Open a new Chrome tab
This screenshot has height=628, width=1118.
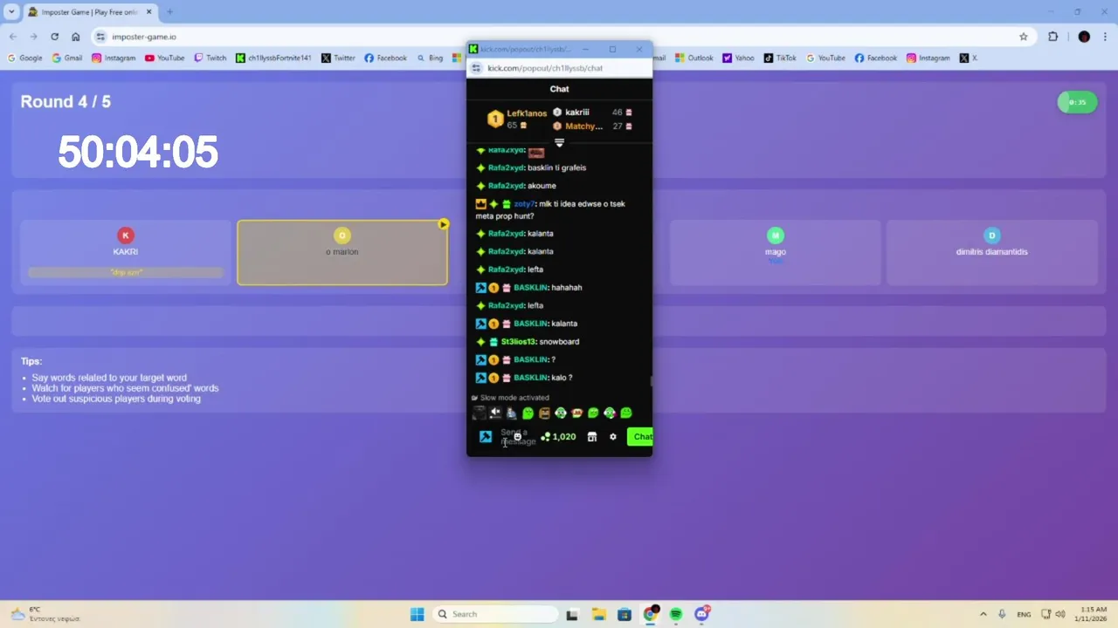pos(169,12)
